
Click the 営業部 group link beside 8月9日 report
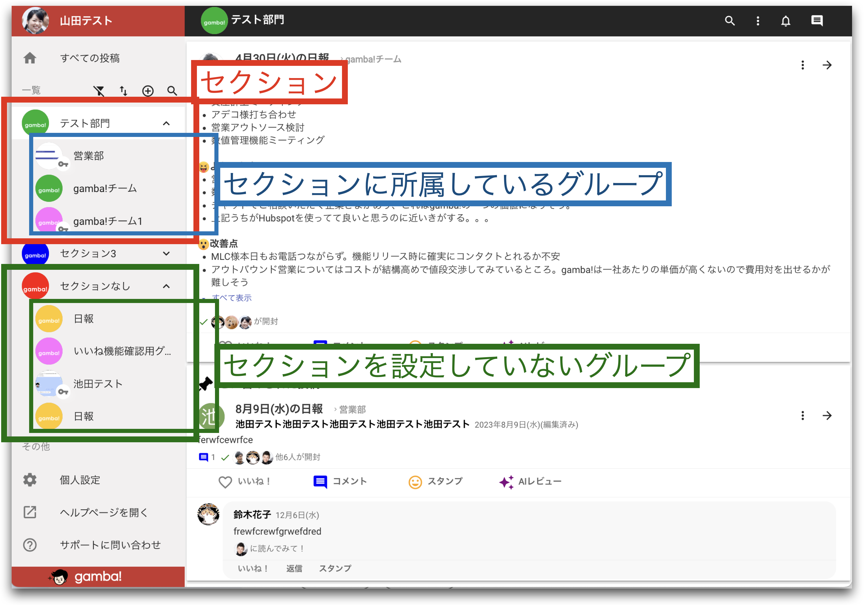(x=352, y=410)
